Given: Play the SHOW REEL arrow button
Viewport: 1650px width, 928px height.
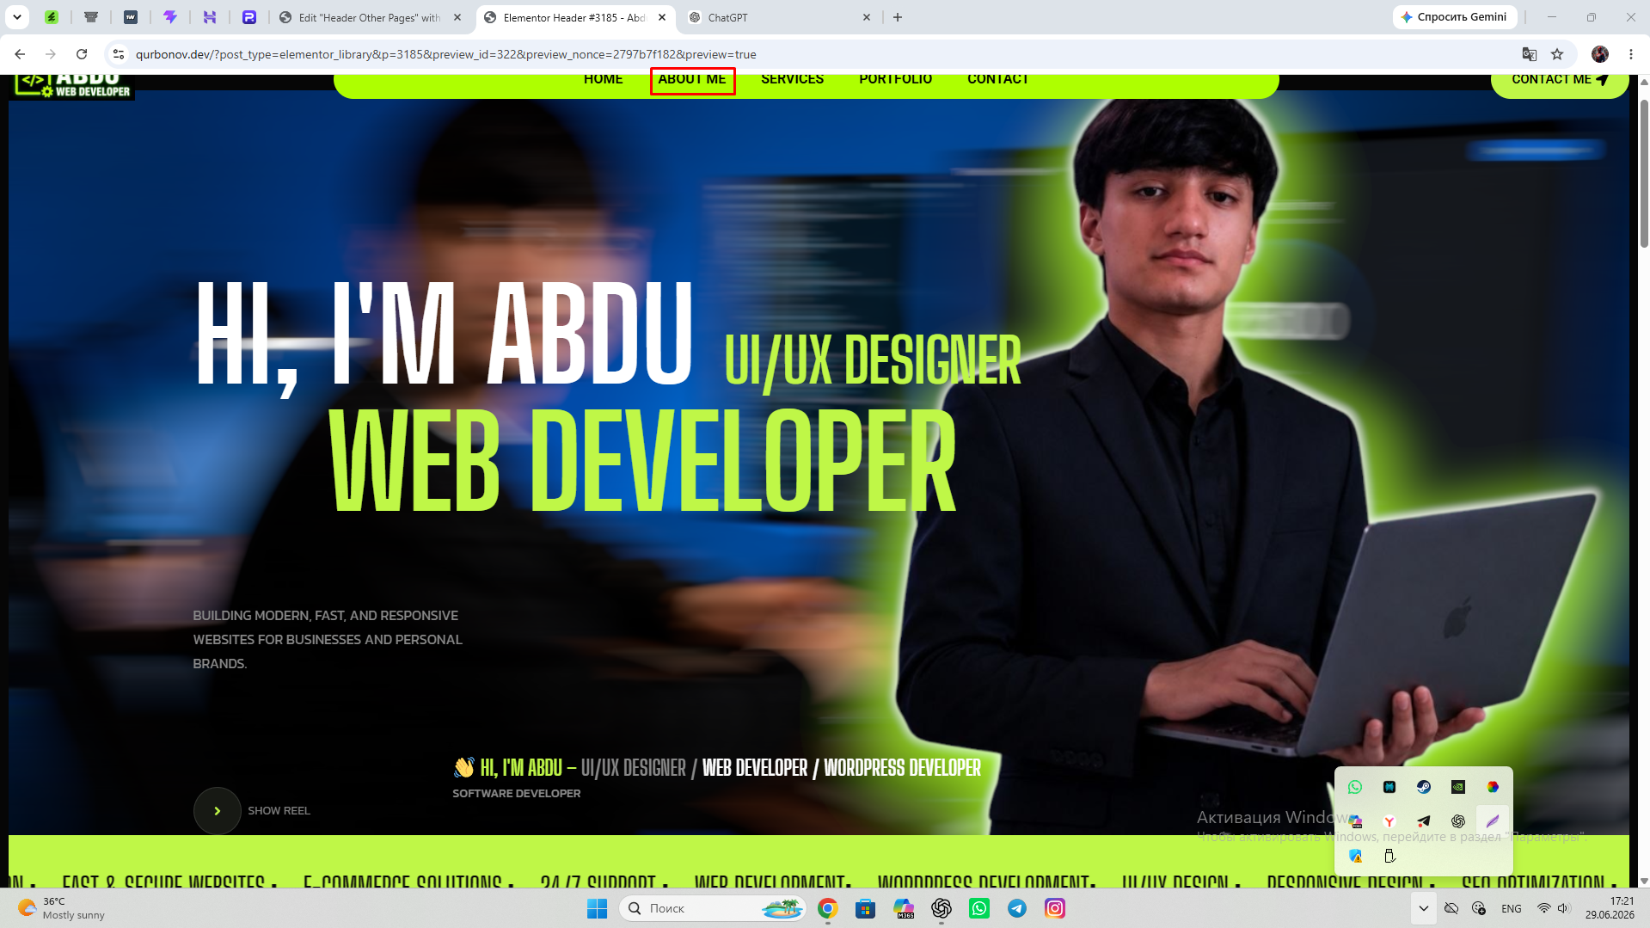Looking at the screenshot, I should (x=217, y=811).
